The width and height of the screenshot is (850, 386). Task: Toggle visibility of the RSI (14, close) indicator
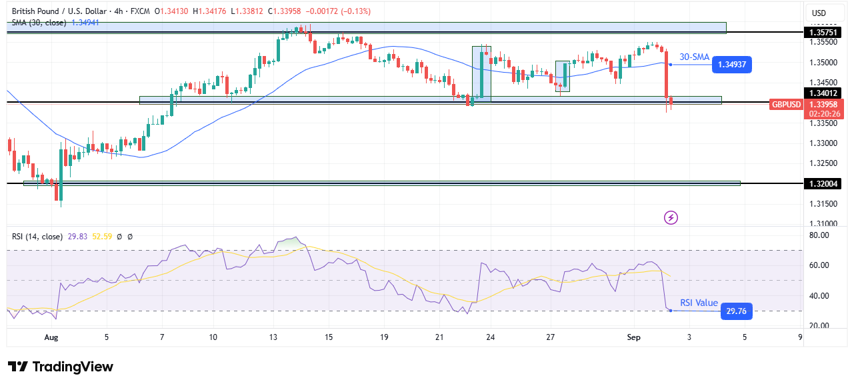point(37,237)
